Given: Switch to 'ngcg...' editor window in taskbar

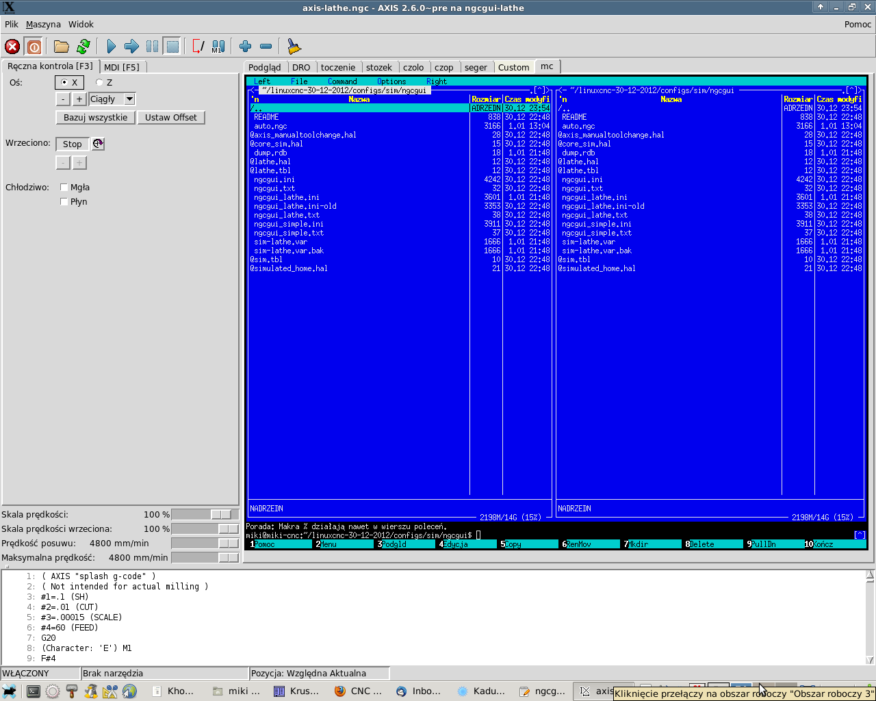Looking at the screenshot, I should pos(543,691).
